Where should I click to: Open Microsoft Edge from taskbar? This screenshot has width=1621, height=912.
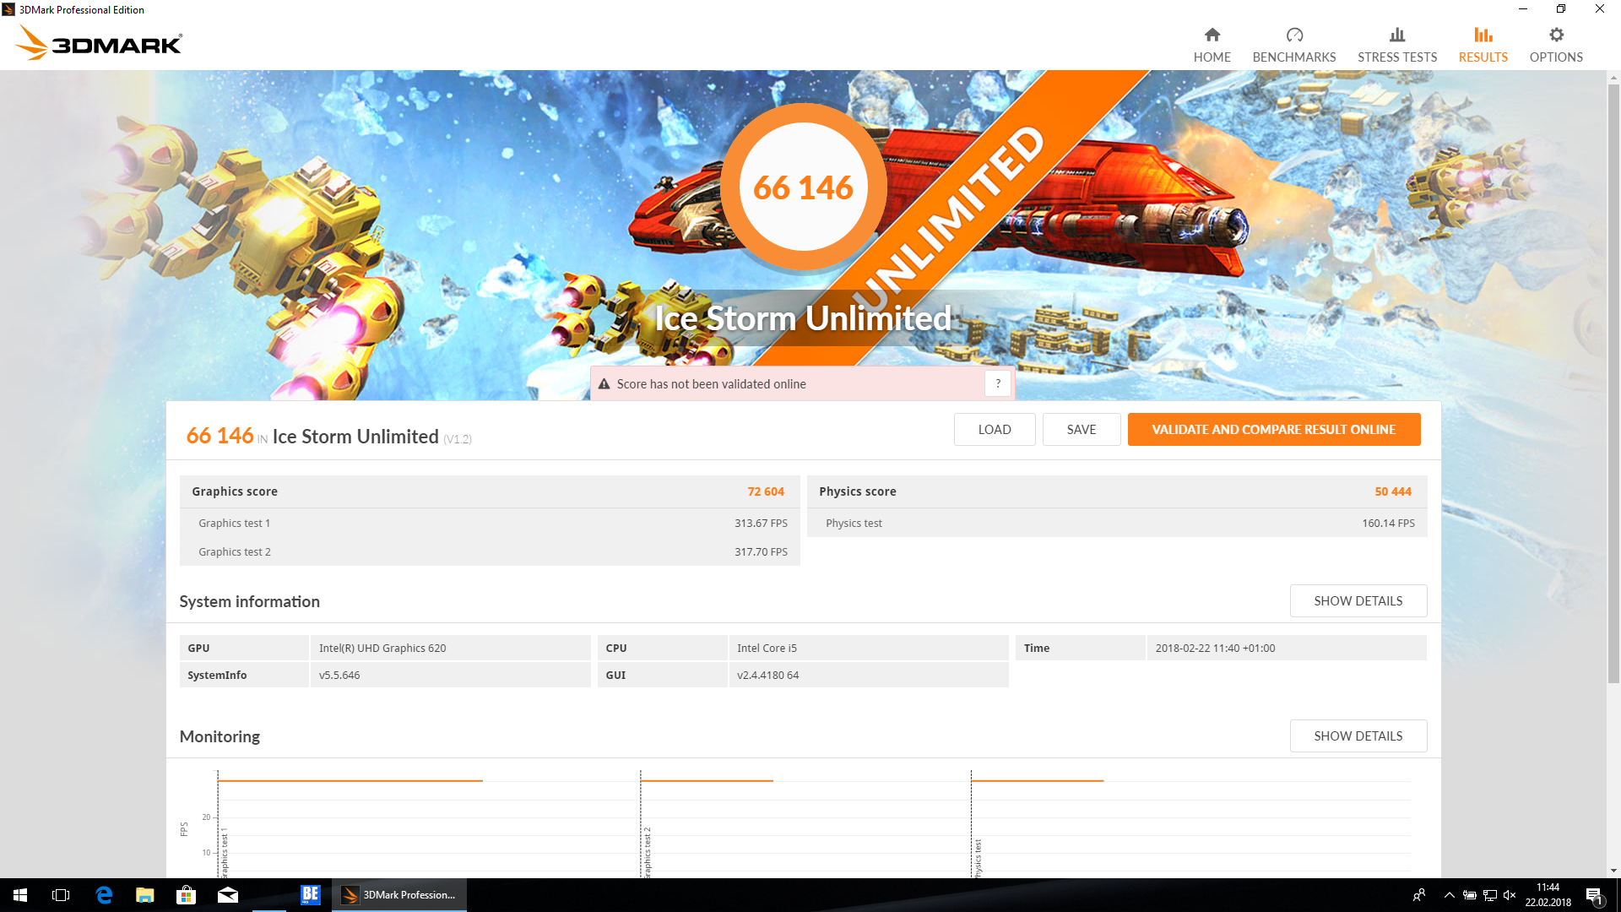[104, 895]
